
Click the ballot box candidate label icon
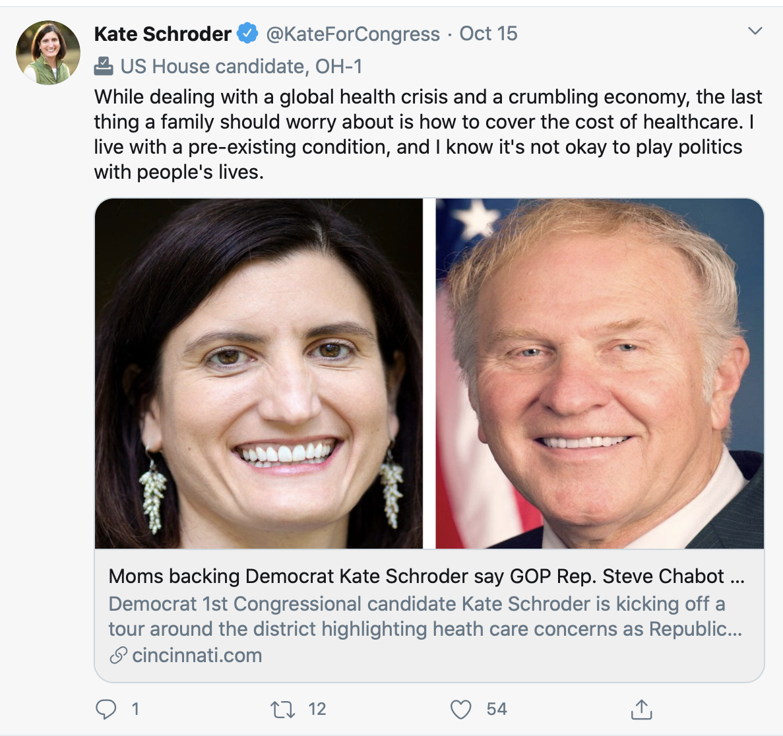104,66
